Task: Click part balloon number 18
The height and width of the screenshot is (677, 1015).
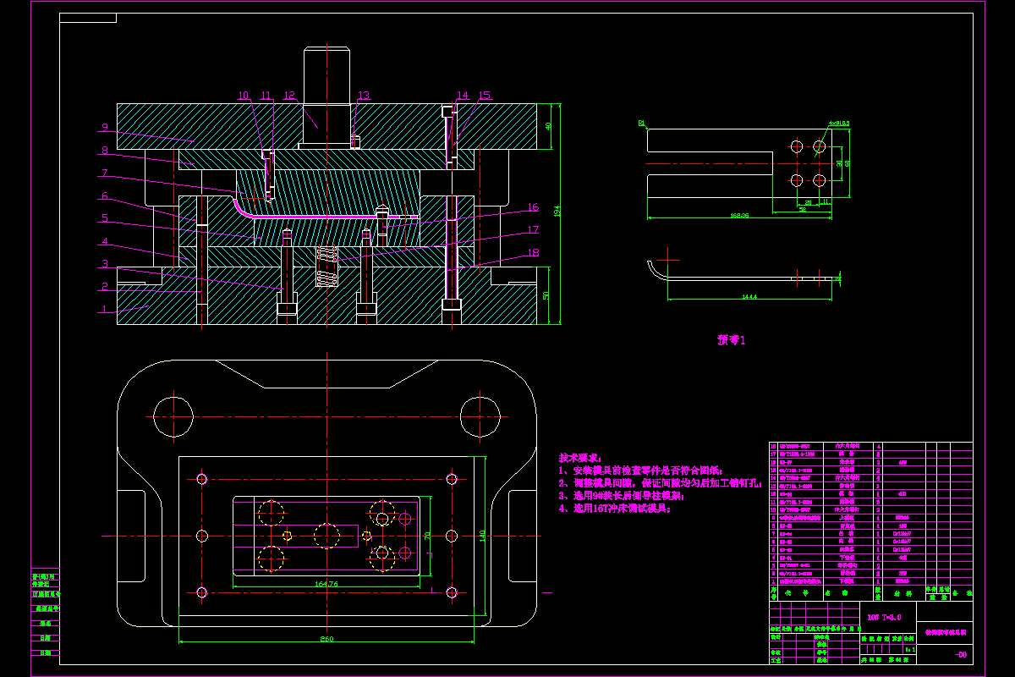Action: coord(533,252)
